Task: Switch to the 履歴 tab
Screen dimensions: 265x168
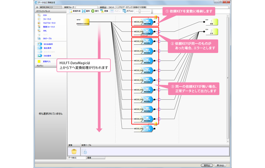Action: (x=89, y=158)
